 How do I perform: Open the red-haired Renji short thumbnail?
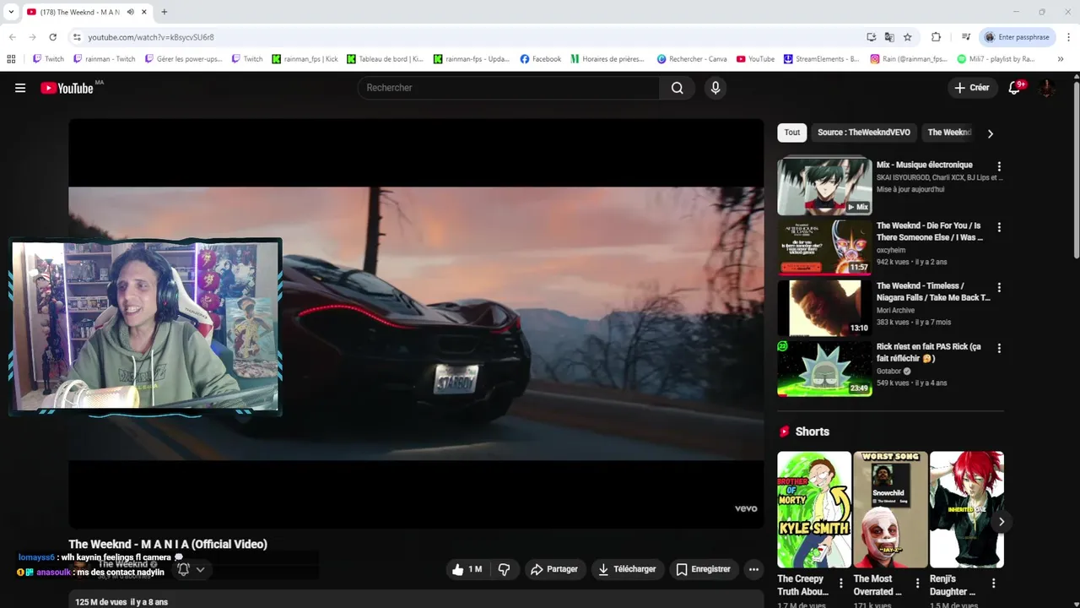[967, 509]
